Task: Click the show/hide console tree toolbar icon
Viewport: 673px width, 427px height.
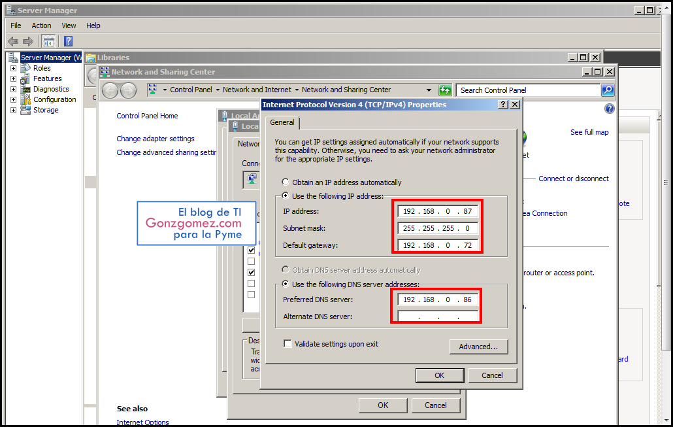Action: 48,41
